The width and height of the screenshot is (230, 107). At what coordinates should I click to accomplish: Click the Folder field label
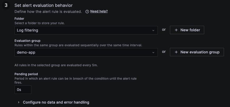tap(19, 19)
